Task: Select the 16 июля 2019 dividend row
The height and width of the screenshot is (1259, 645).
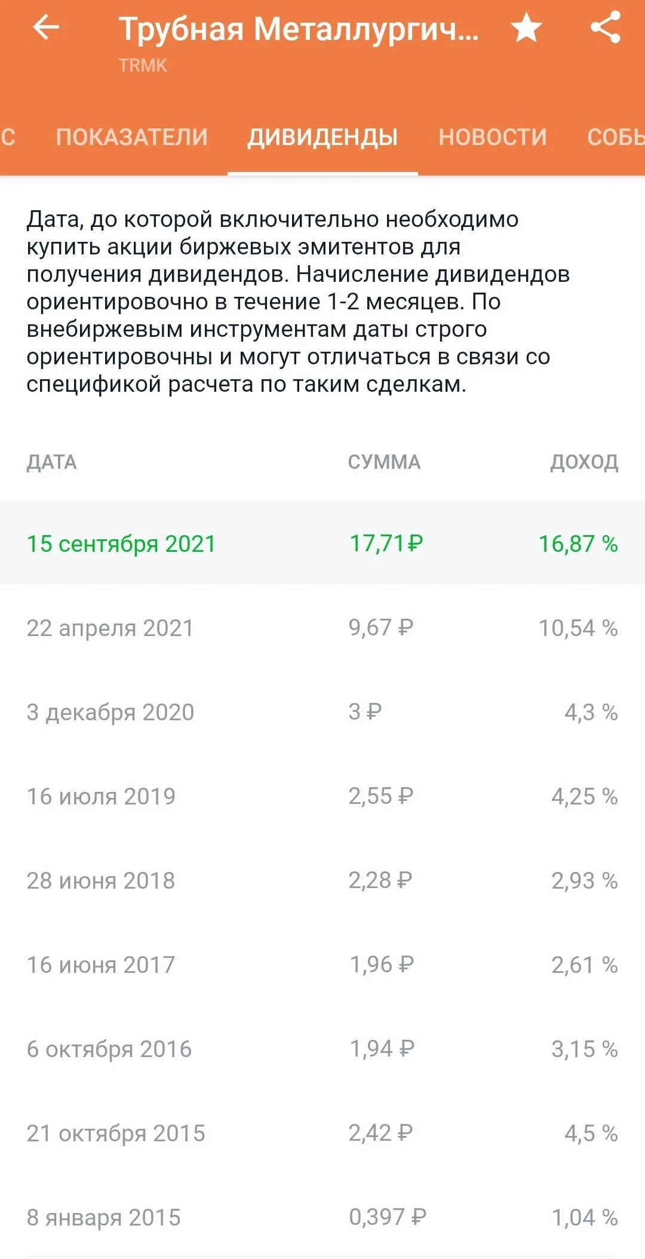Action: coord(322,796)
